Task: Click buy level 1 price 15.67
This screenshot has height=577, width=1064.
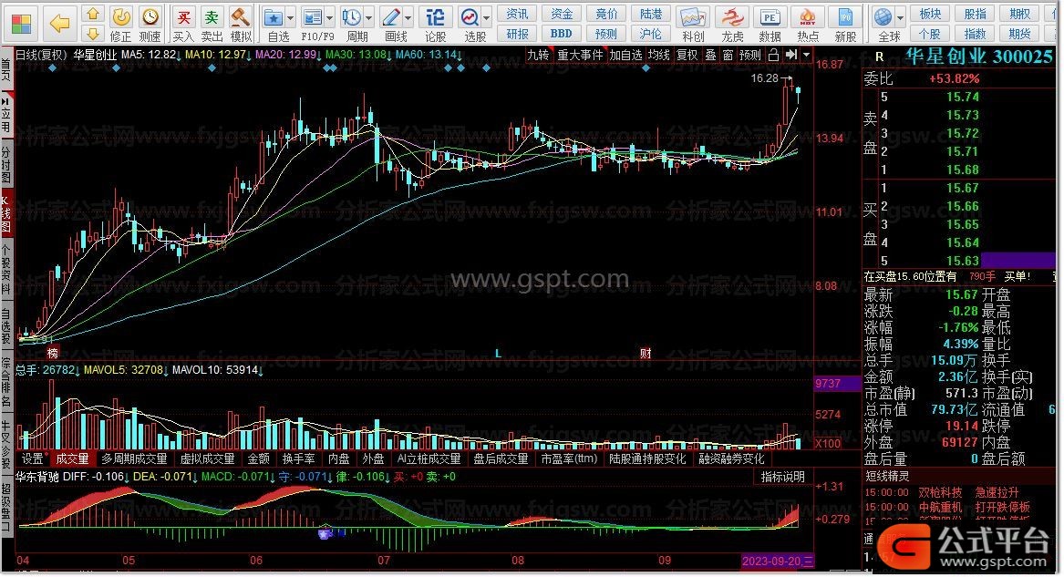Action: (963, 188)
